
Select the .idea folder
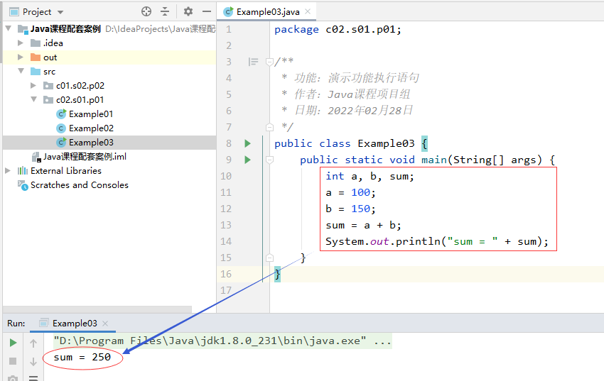[x=53, y=43]
